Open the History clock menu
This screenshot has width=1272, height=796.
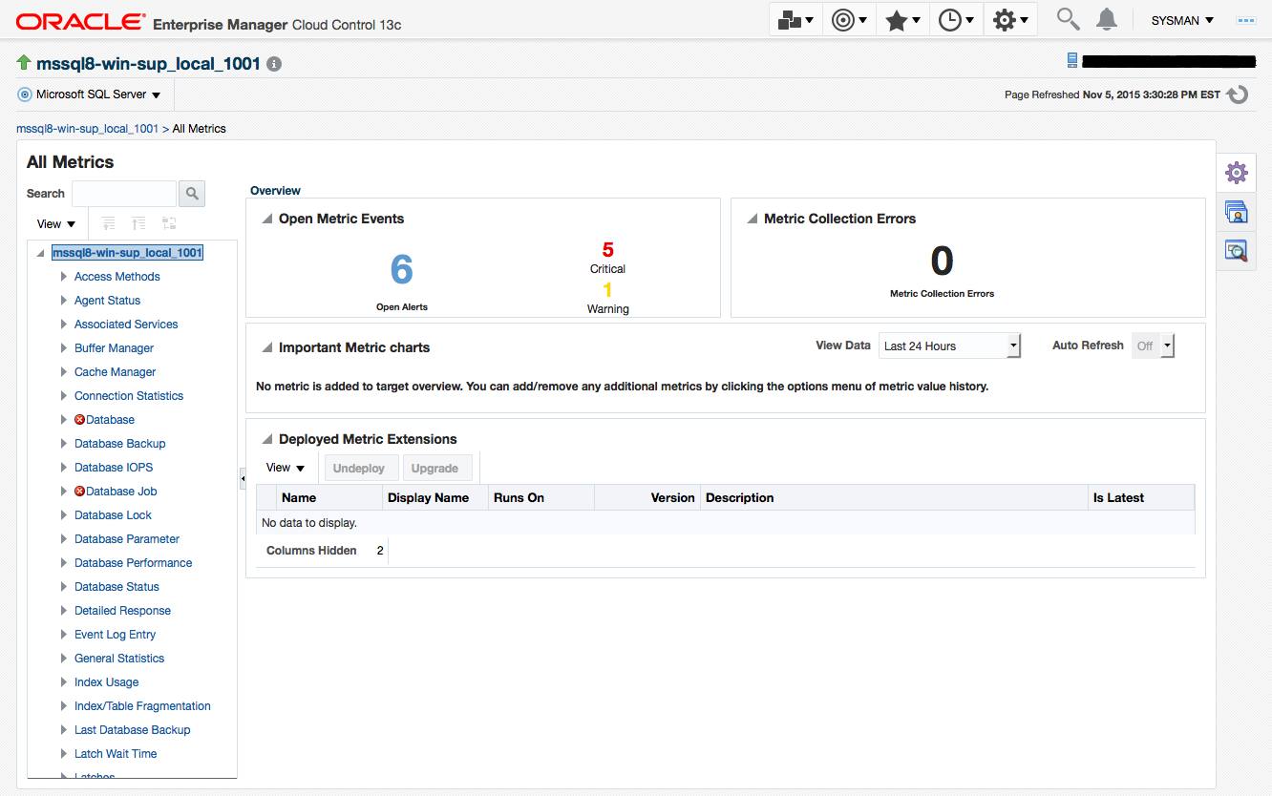pos(956,20)
